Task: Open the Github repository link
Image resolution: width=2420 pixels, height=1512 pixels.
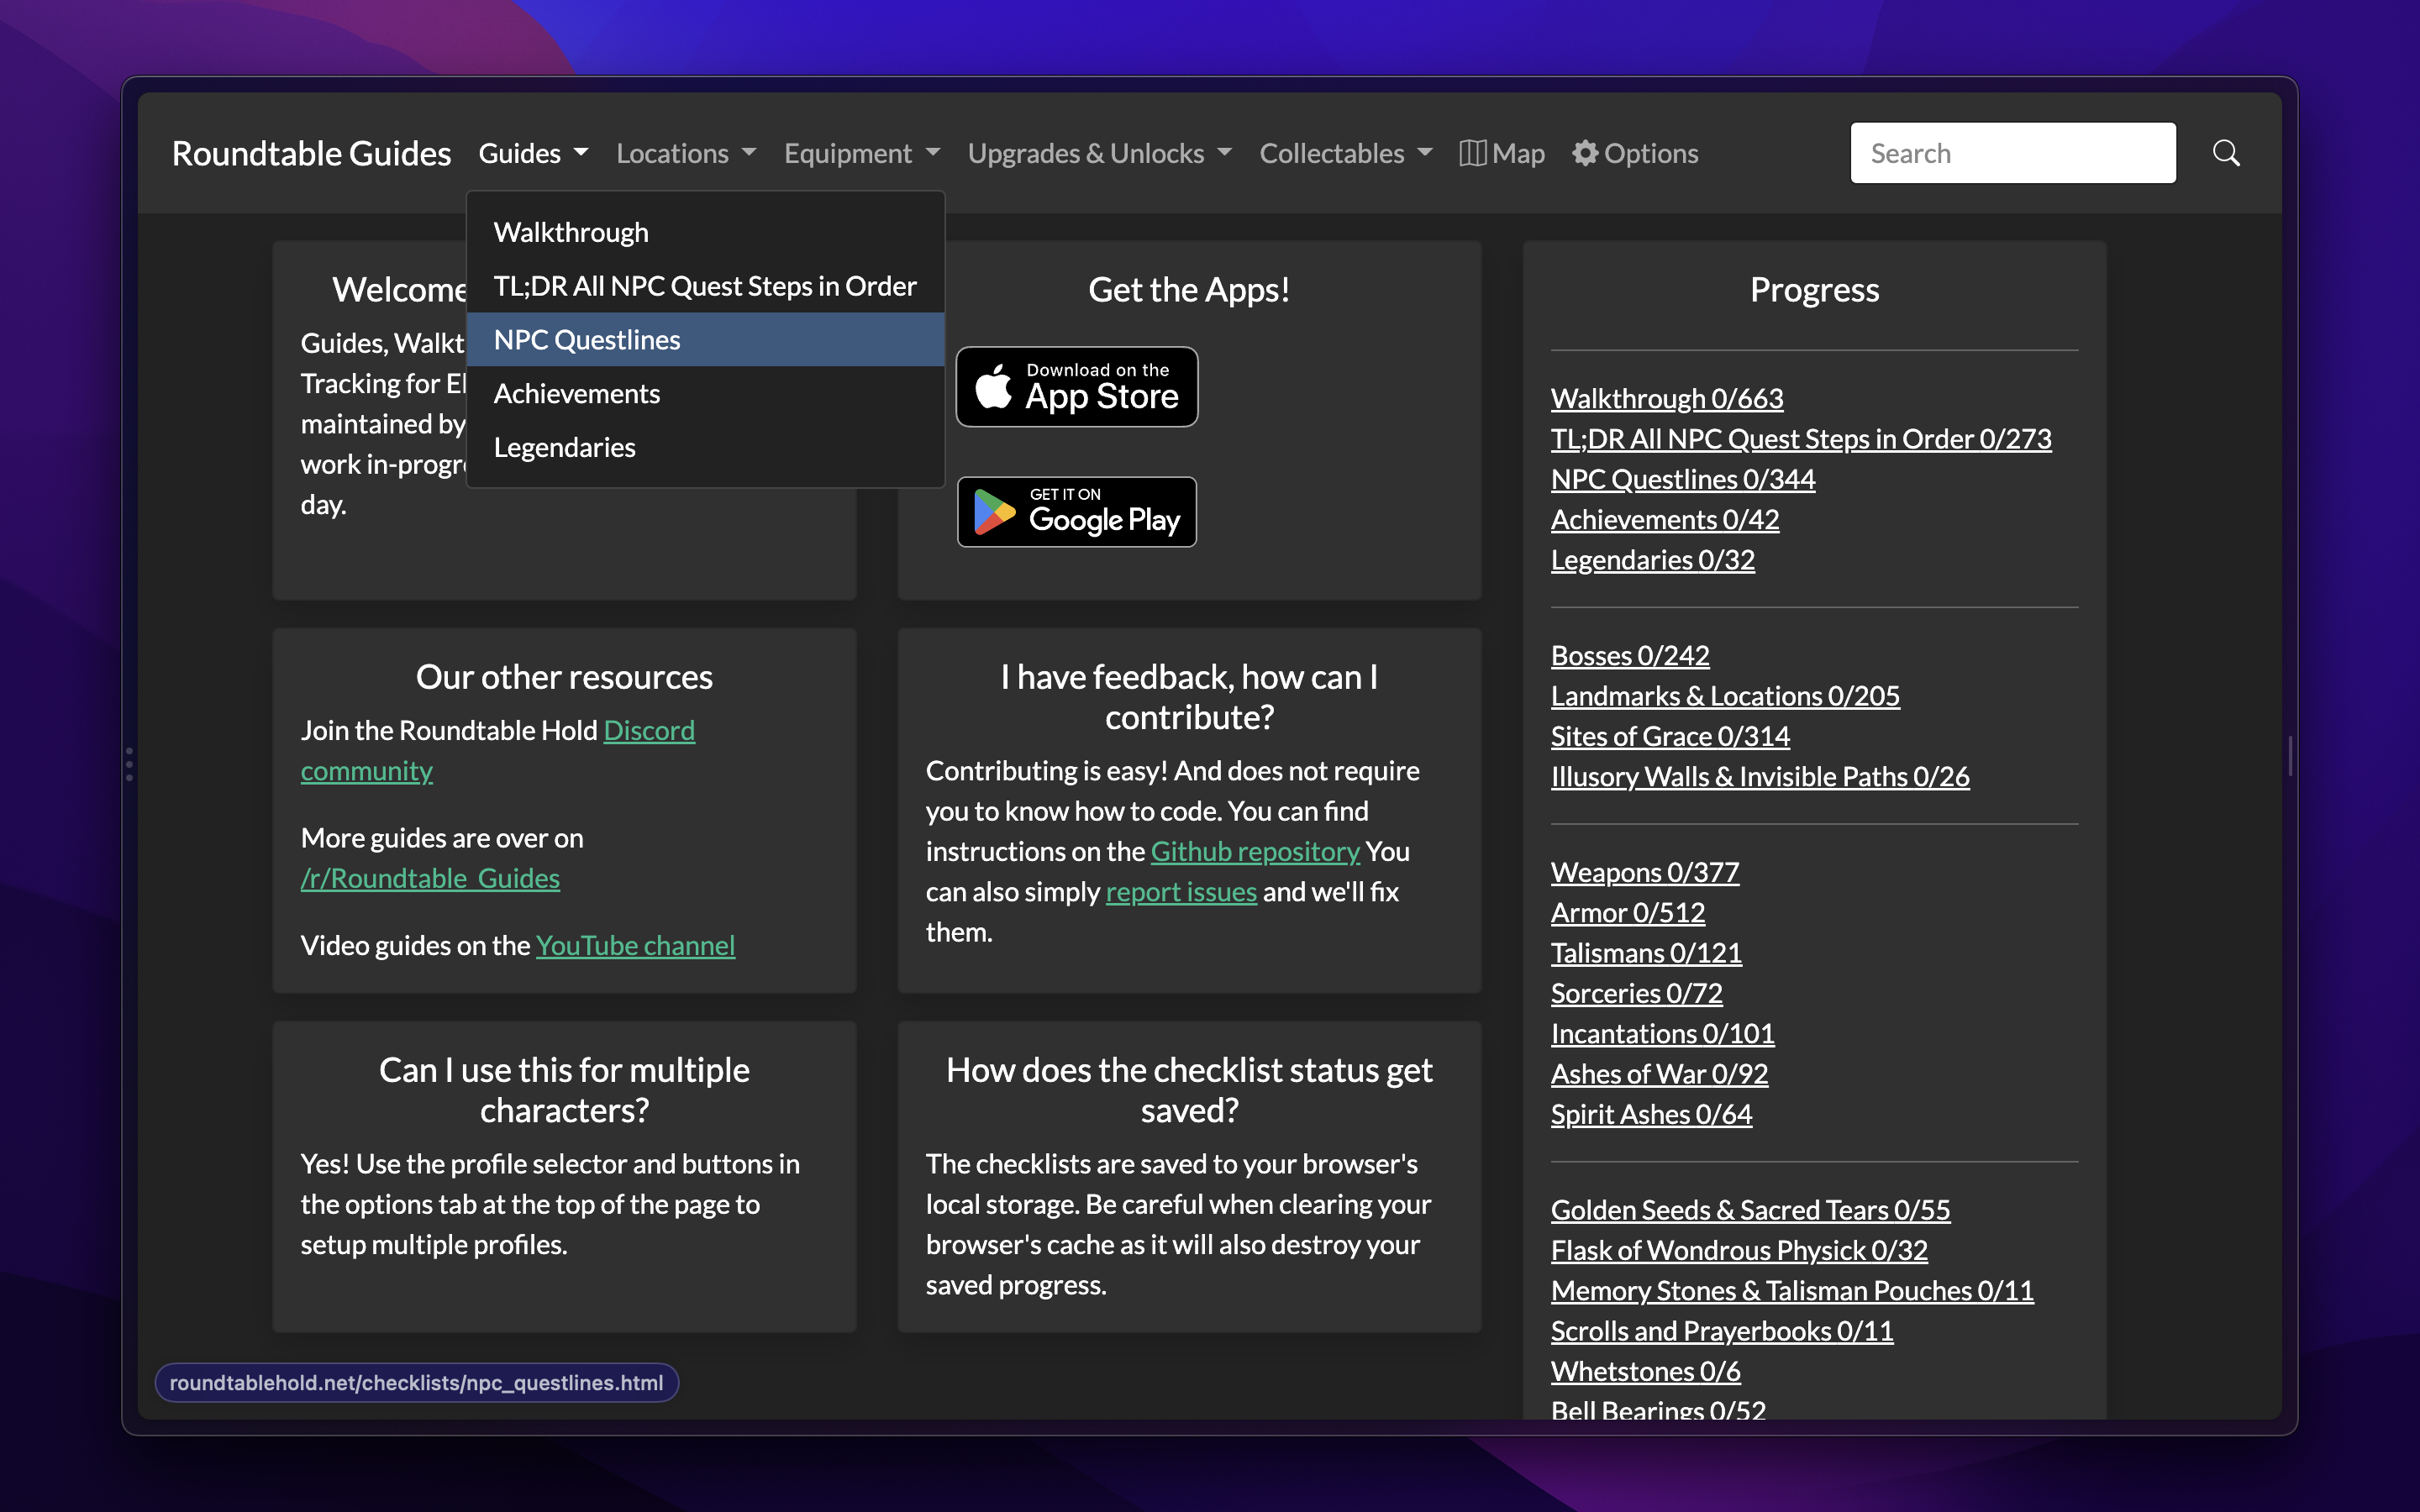Action: (x=1255, y=851)
